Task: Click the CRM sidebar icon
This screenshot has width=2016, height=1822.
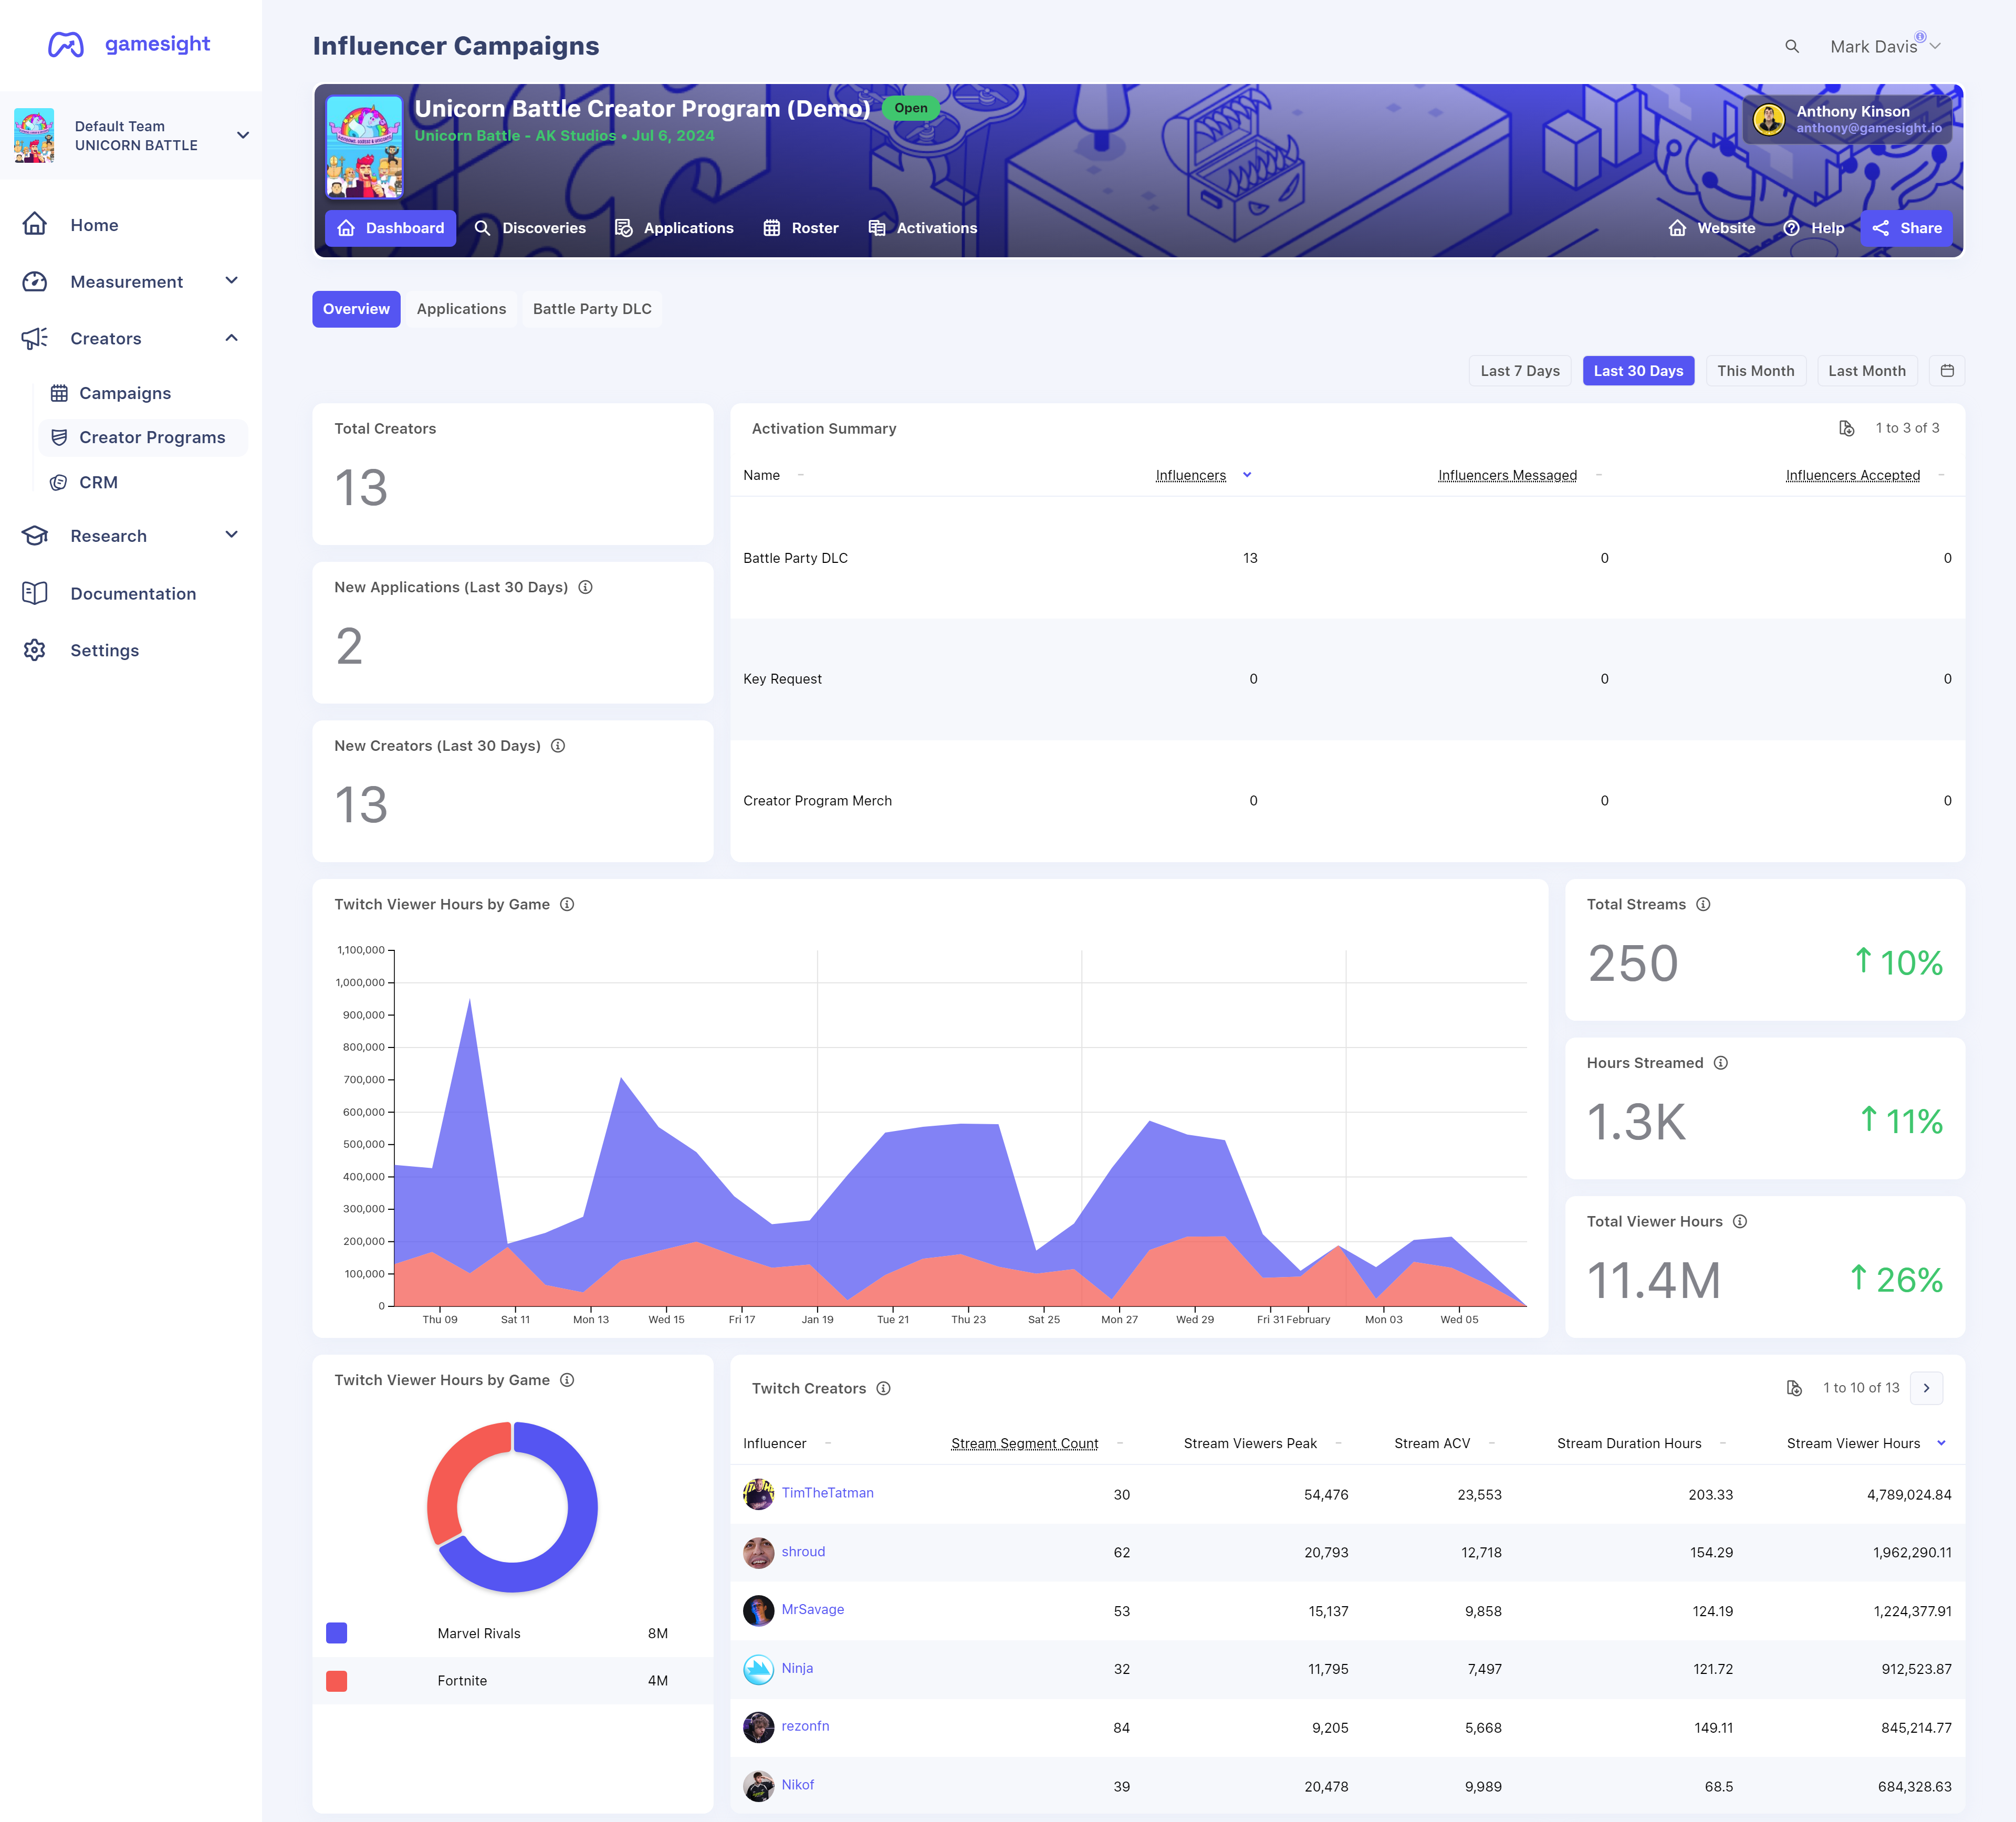Action: coord(59,482)
